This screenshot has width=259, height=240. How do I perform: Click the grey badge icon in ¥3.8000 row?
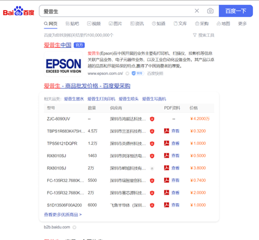pyautogui.click(x=152, y=168)
